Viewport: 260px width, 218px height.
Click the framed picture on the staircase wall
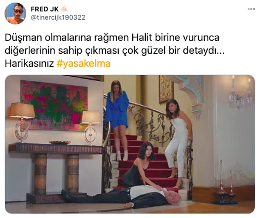166,89
